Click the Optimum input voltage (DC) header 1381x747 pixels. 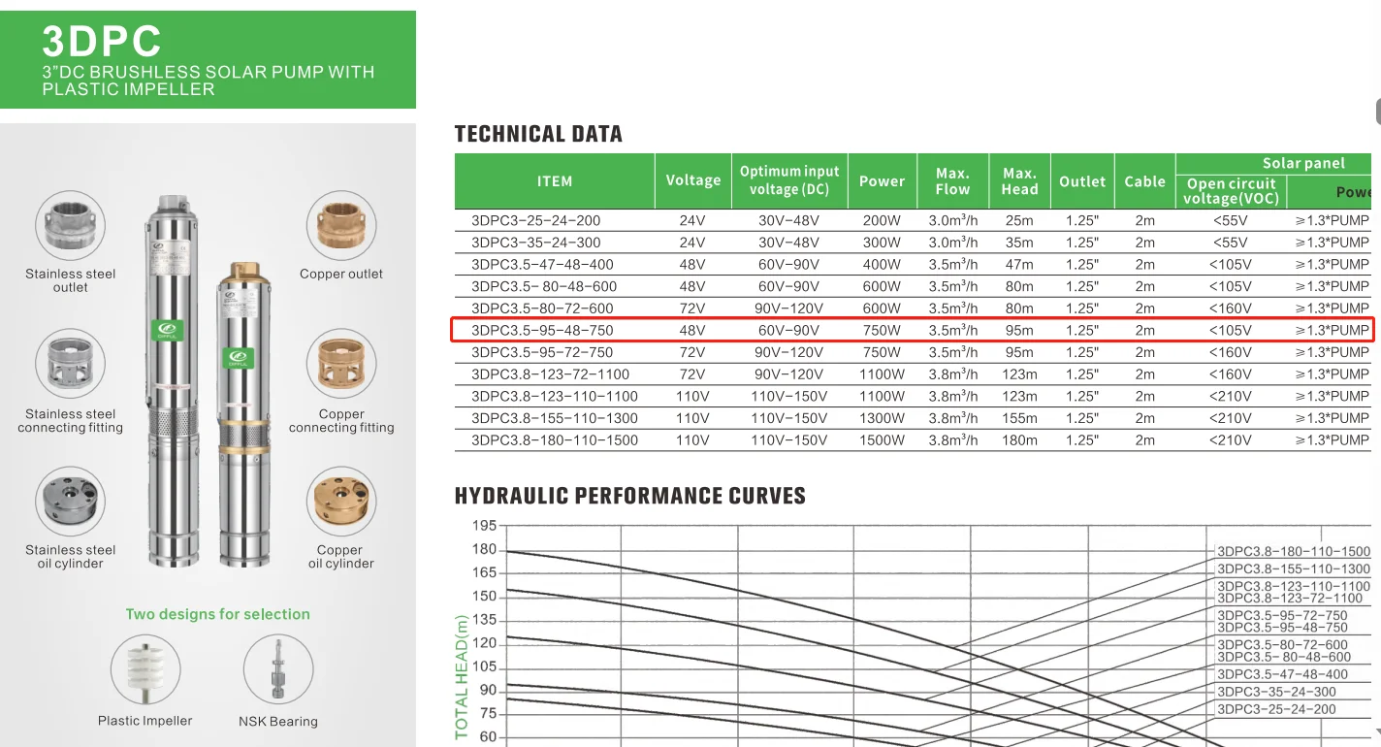[x=789, y=180]
